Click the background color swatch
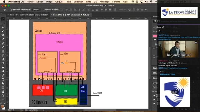 4,108
